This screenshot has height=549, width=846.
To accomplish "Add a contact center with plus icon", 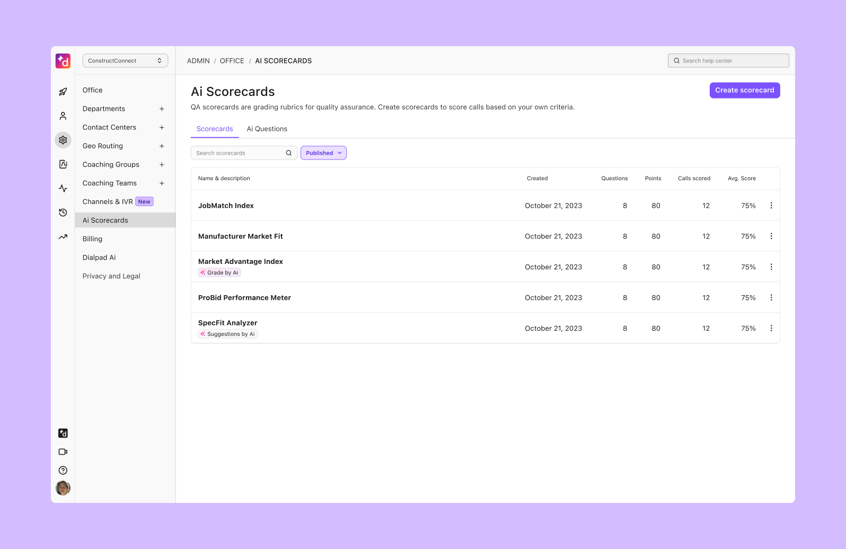I will coord(162,127).
